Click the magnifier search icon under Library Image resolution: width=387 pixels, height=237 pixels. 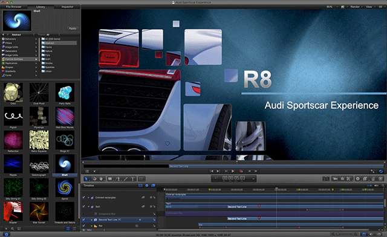pos(12,229)
